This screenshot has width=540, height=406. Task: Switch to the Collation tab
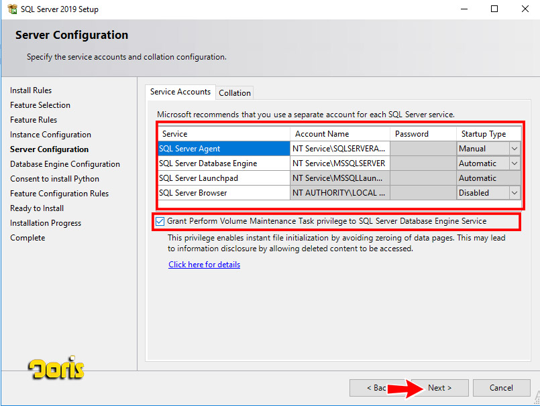point(235,93)
